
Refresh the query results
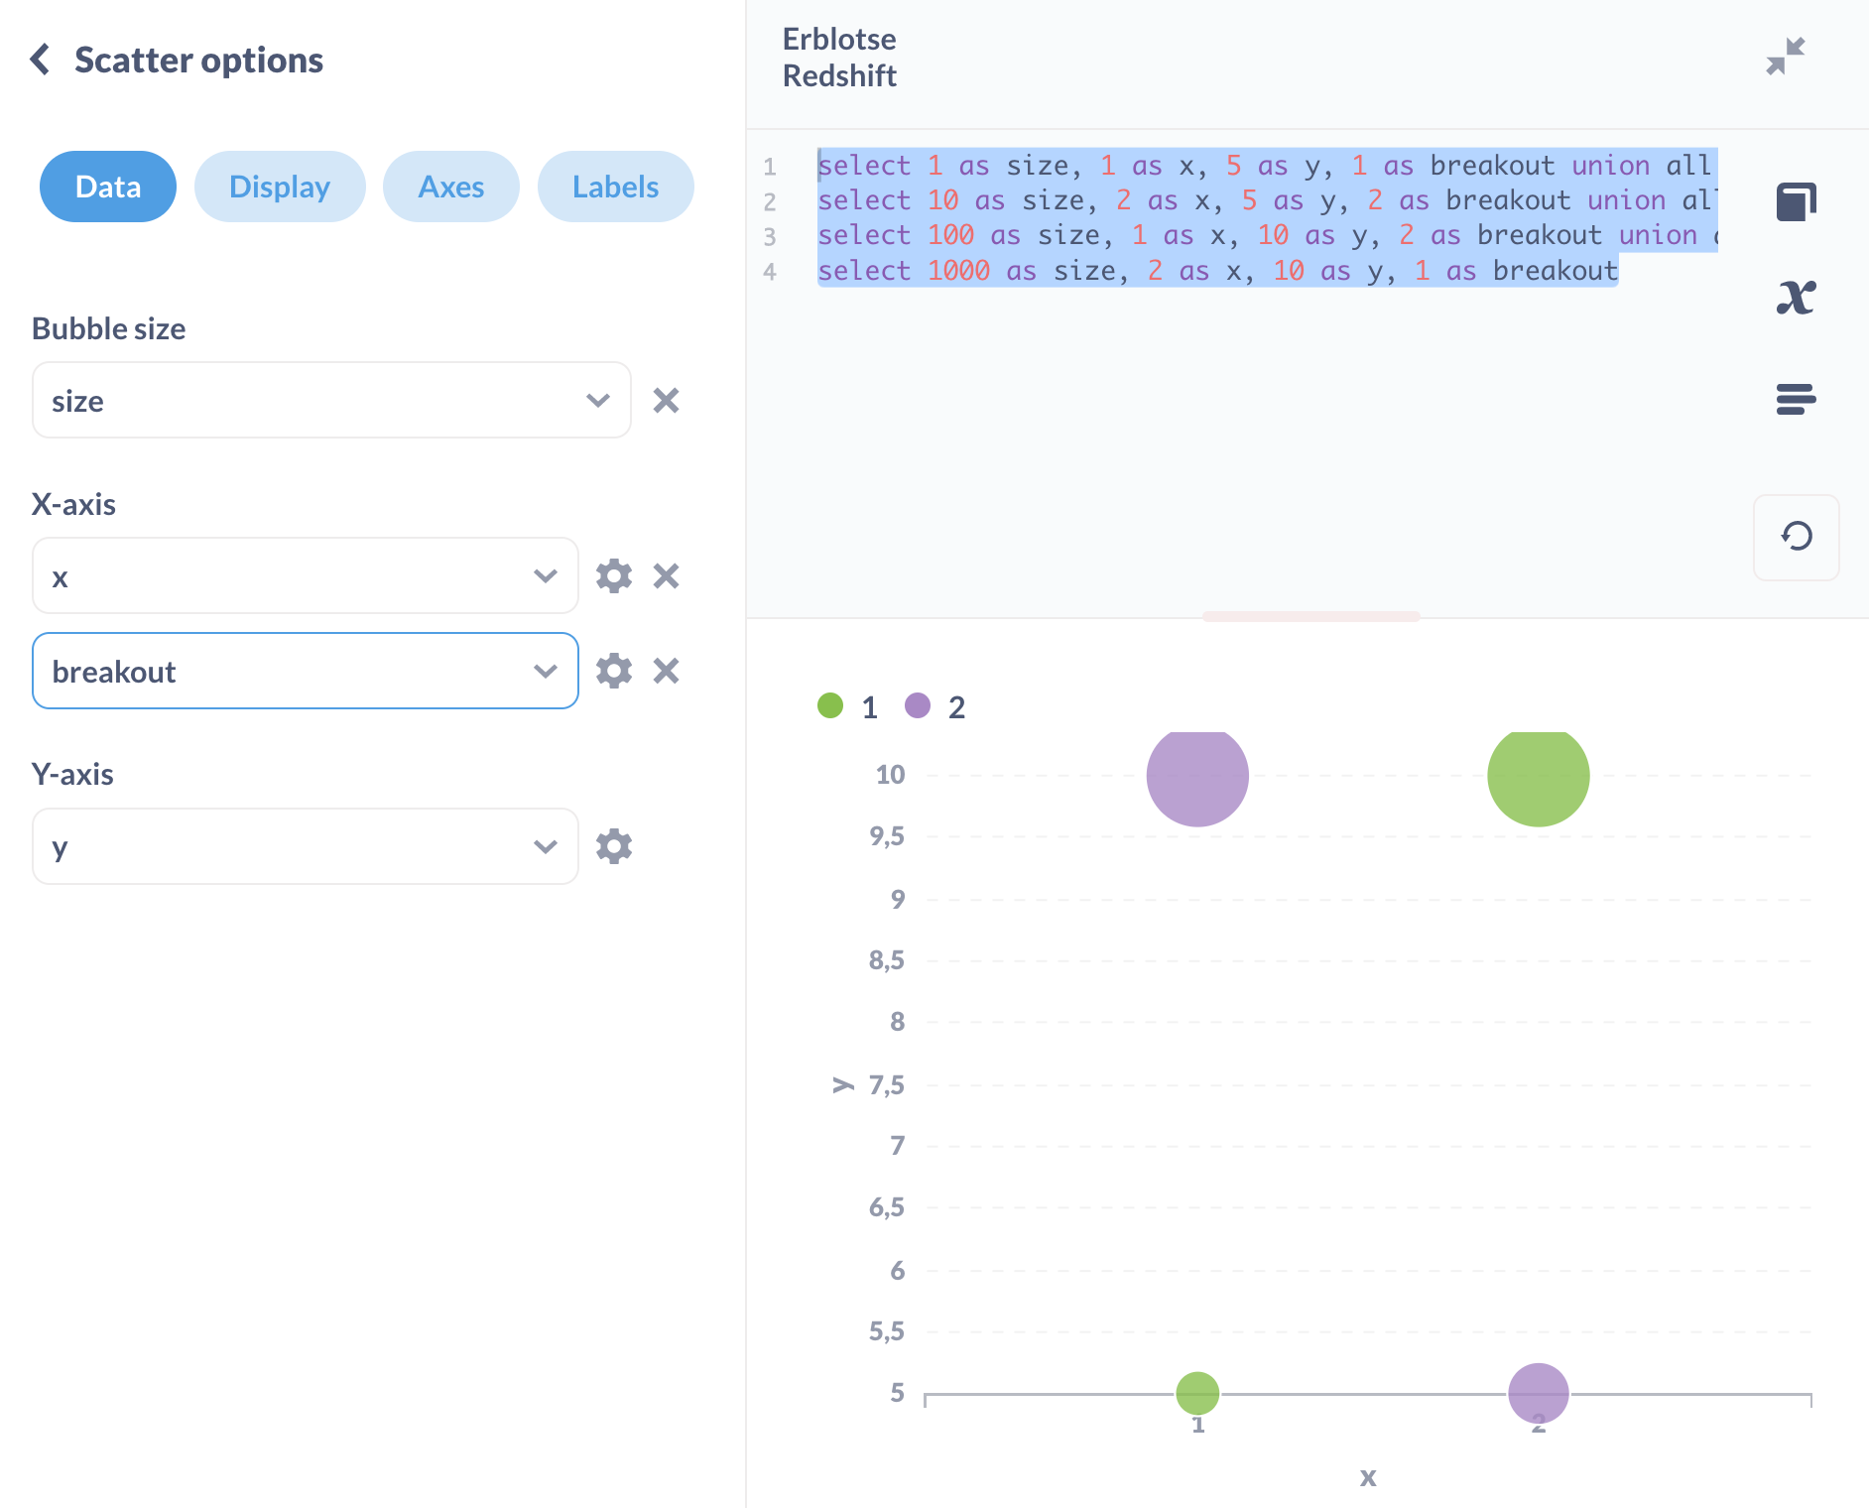(1796, 538)
